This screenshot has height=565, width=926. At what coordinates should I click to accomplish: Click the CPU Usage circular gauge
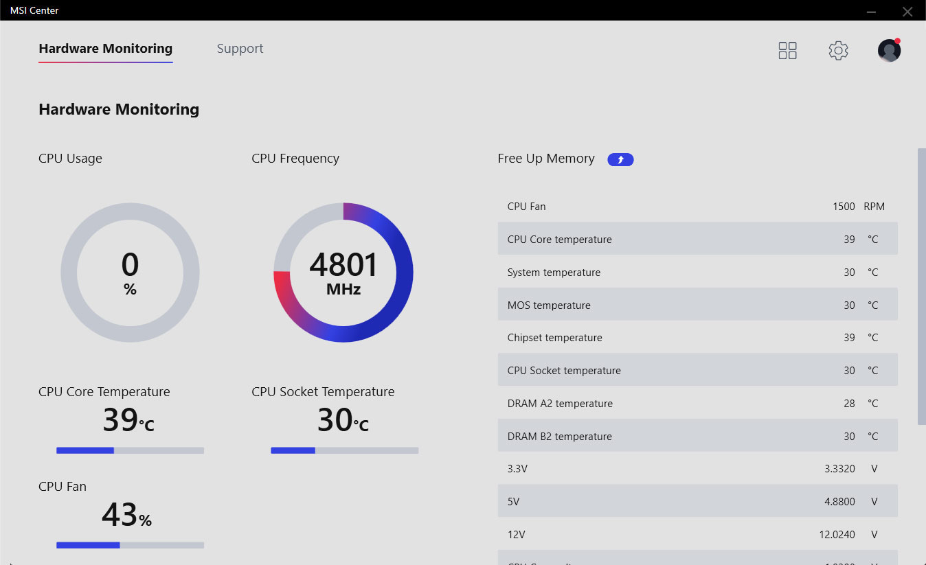(x=130, y=273)
